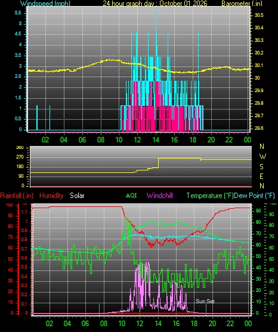The image size is (278, 332).
Task: Click hour 06 under the windspeed graph
Action: pyautogui.click(x=82, y=140)
